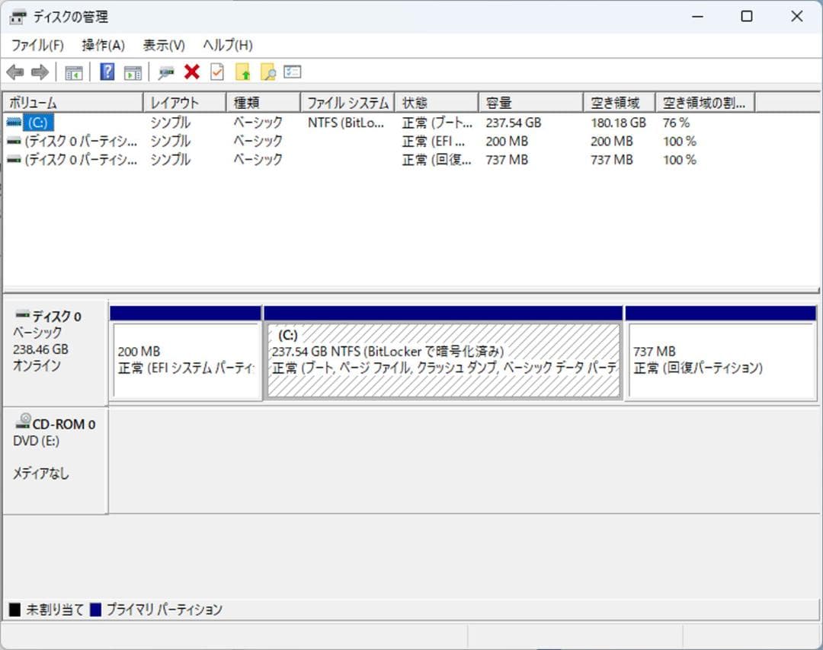The image size is (823, 650).
Task: Click the Back navigation arrow icon
Action: point(15,72)
